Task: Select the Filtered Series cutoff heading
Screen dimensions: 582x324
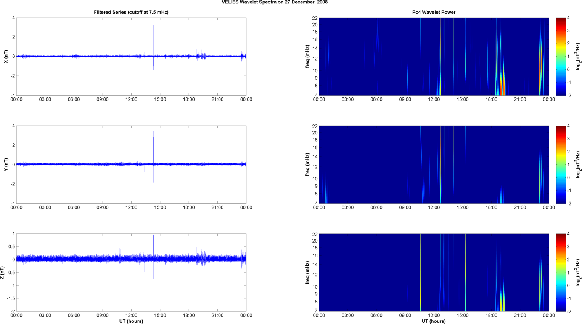Action: [131, 12]
